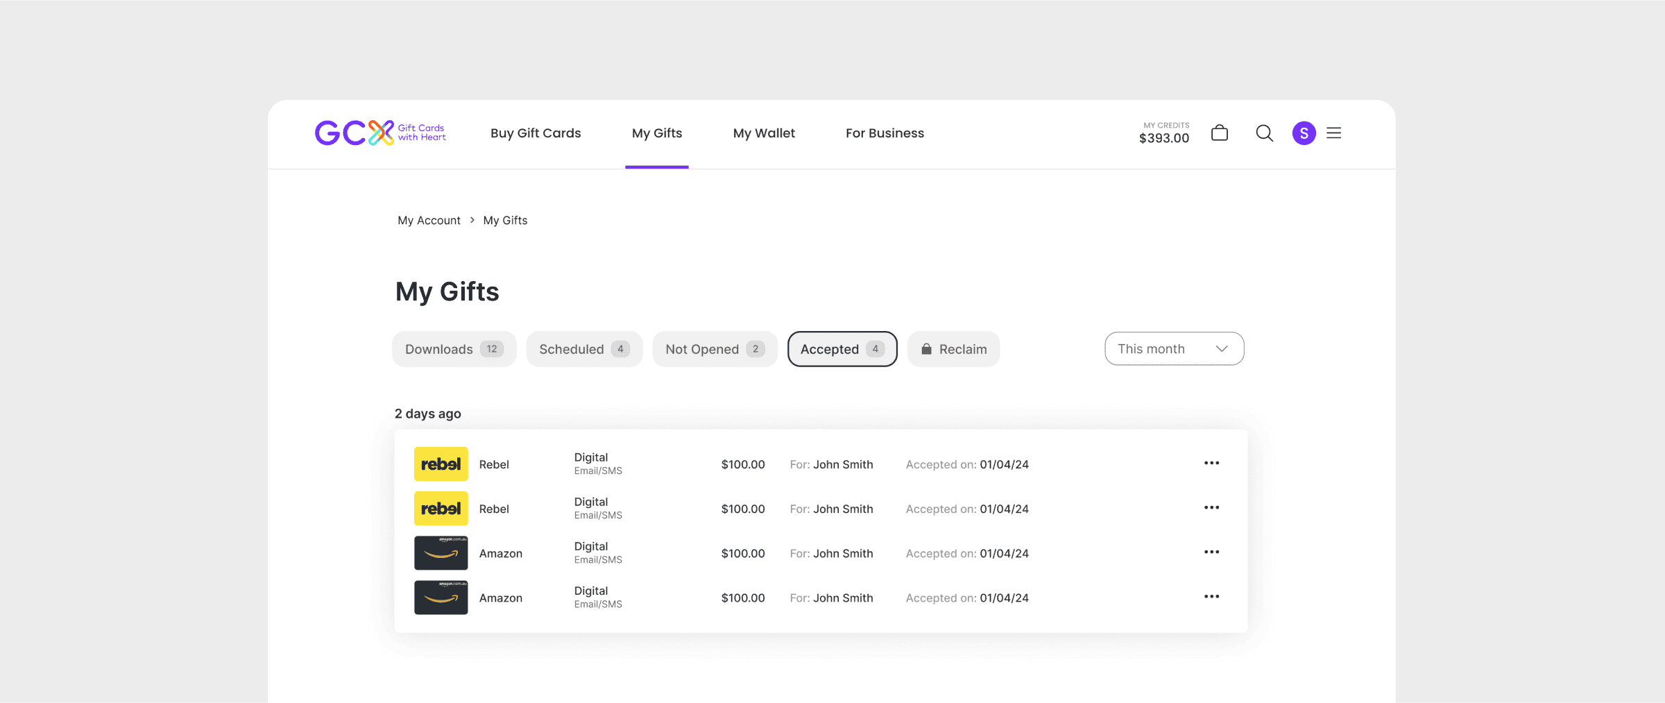Screen dimensions: 1665x703
Task: View the My Credits $393.00 balance
Action: coord(1164,133)
